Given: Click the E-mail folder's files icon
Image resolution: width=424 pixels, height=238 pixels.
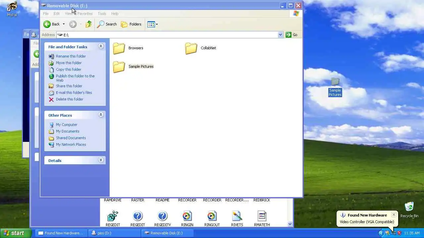Looking at the screenshot, I should pos(51,93).
